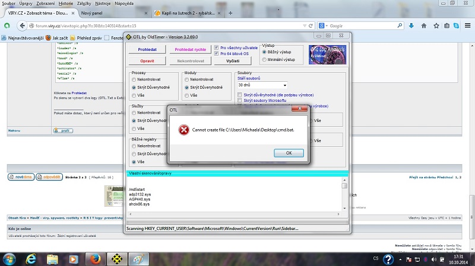Open the Soubor menu
The width and height of the screenshot is (475, 266).
[9, 4]
